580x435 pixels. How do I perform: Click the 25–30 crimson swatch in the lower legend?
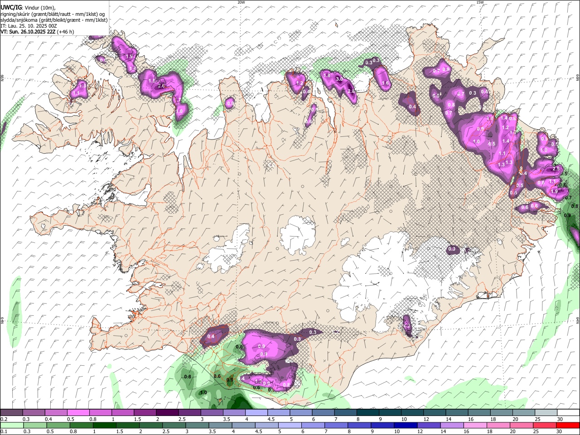(545, 425)
